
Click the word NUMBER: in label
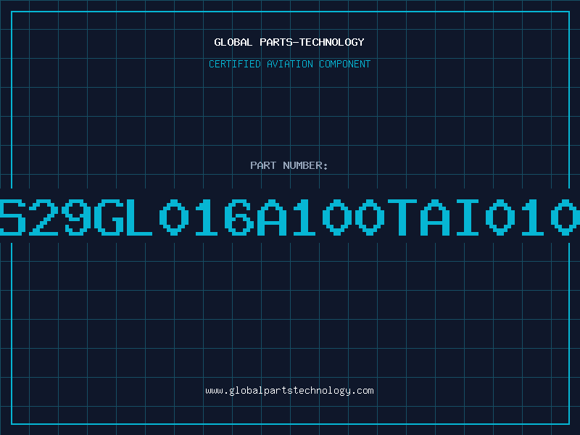(x=305, y=165)
